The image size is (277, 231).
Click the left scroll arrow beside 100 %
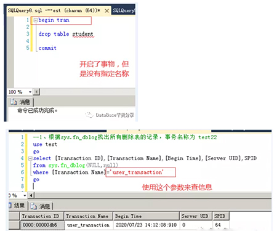pyautogui.click(x=36, y=92)
